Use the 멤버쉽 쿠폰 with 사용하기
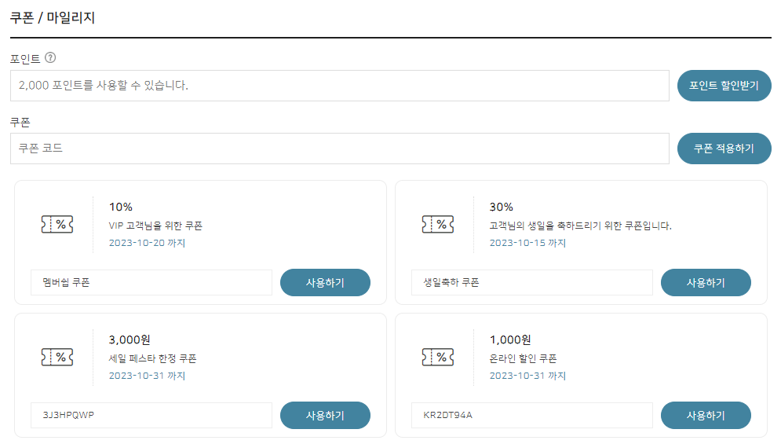 (325, 283)
